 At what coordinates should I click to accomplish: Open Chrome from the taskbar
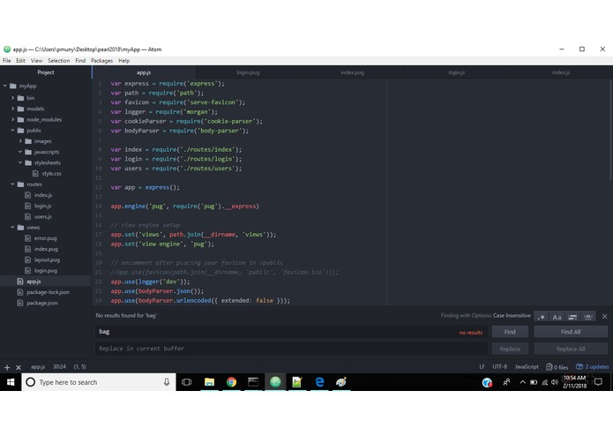231,382
